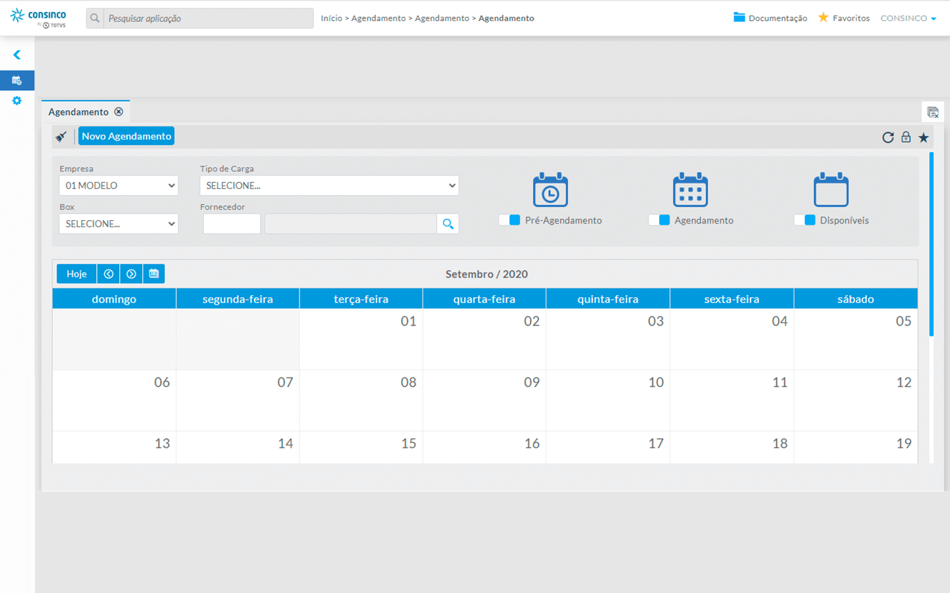Click the Fornecedor search magnifier
This screenshot has height=593, width=950.
[x=448, y=224]
